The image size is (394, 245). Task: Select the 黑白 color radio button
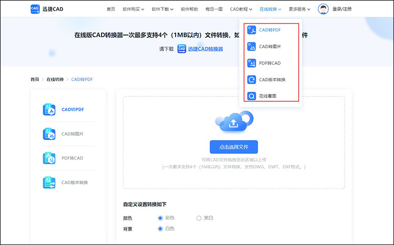point(199,218)
